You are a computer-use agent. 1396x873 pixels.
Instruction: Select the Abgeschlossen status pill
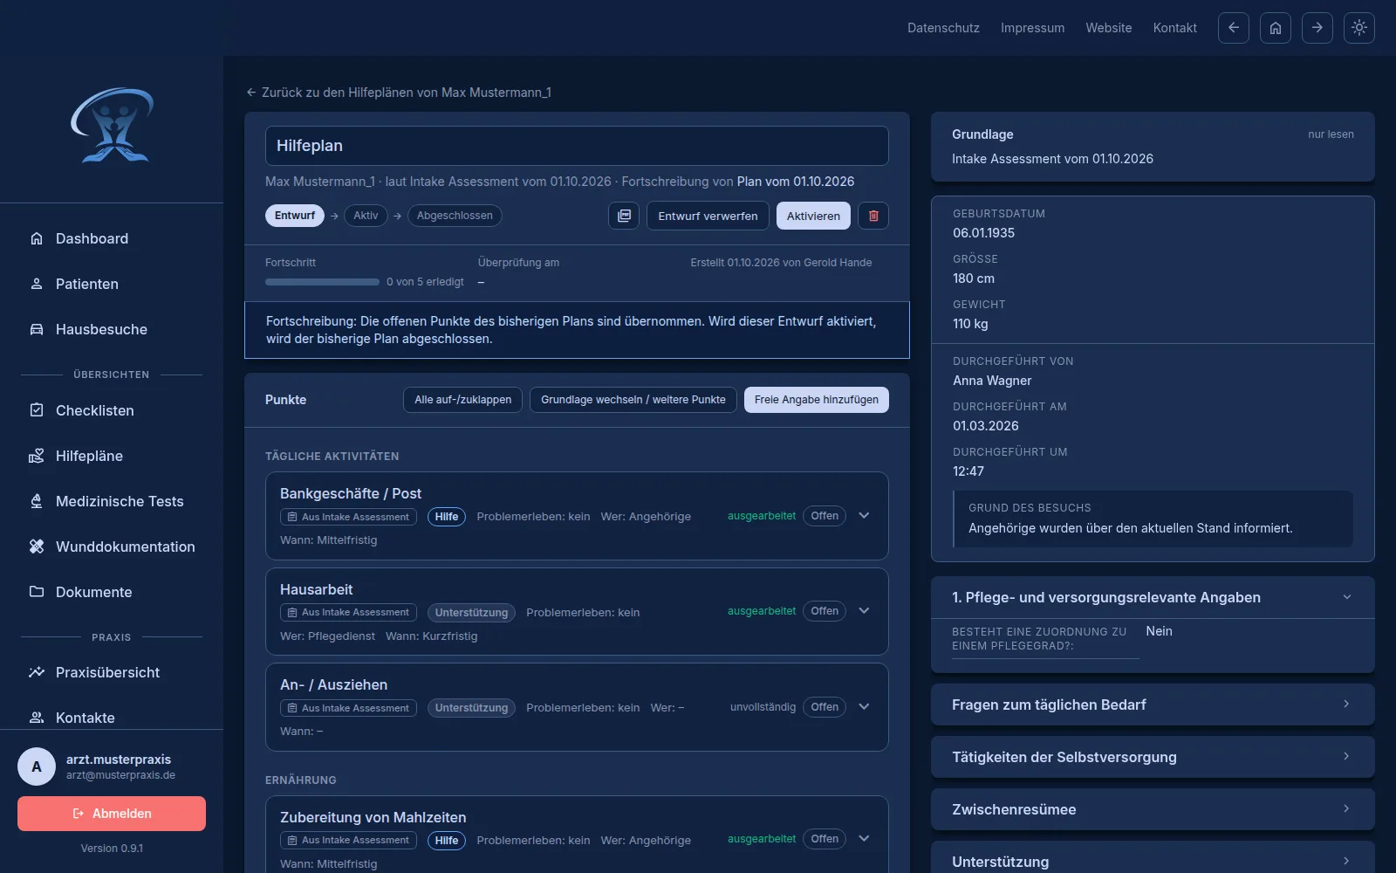click(x=455, y=216)
